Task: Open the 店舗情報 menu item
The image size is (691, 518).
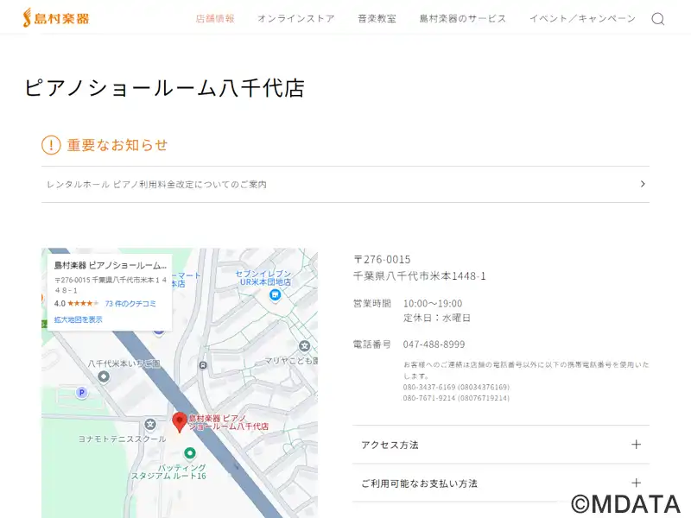Action: coord(215,18)
